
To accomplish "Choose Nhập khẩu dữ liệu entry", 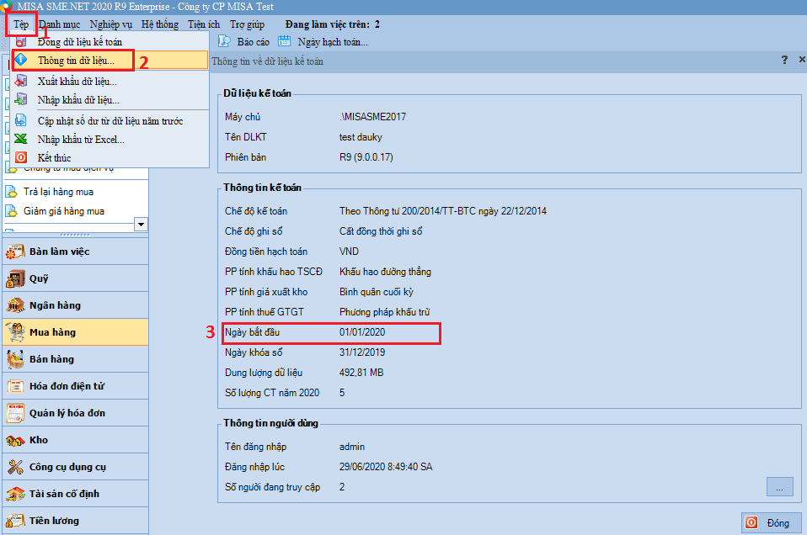I will click(110, 100).
